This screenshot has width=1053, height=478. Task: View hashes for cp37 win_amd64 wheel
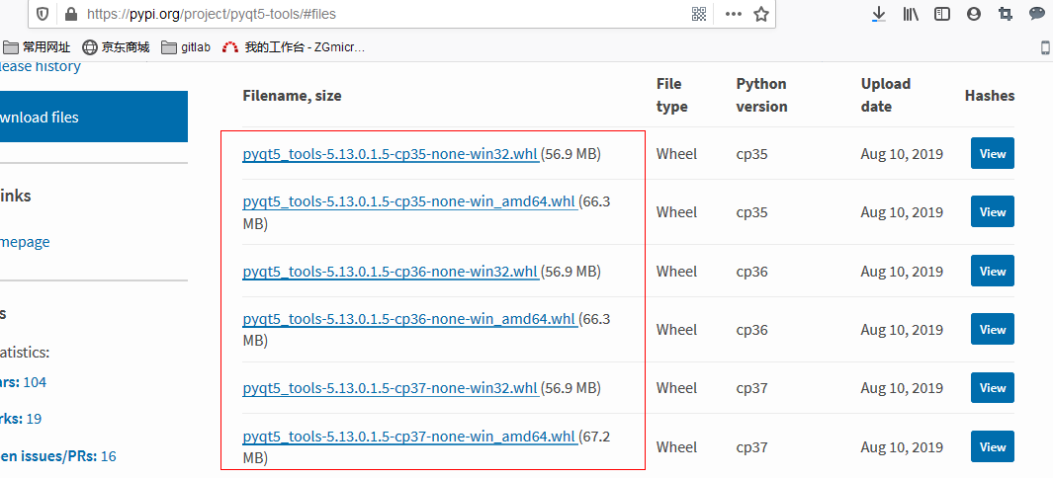click(x=992, y=446)
